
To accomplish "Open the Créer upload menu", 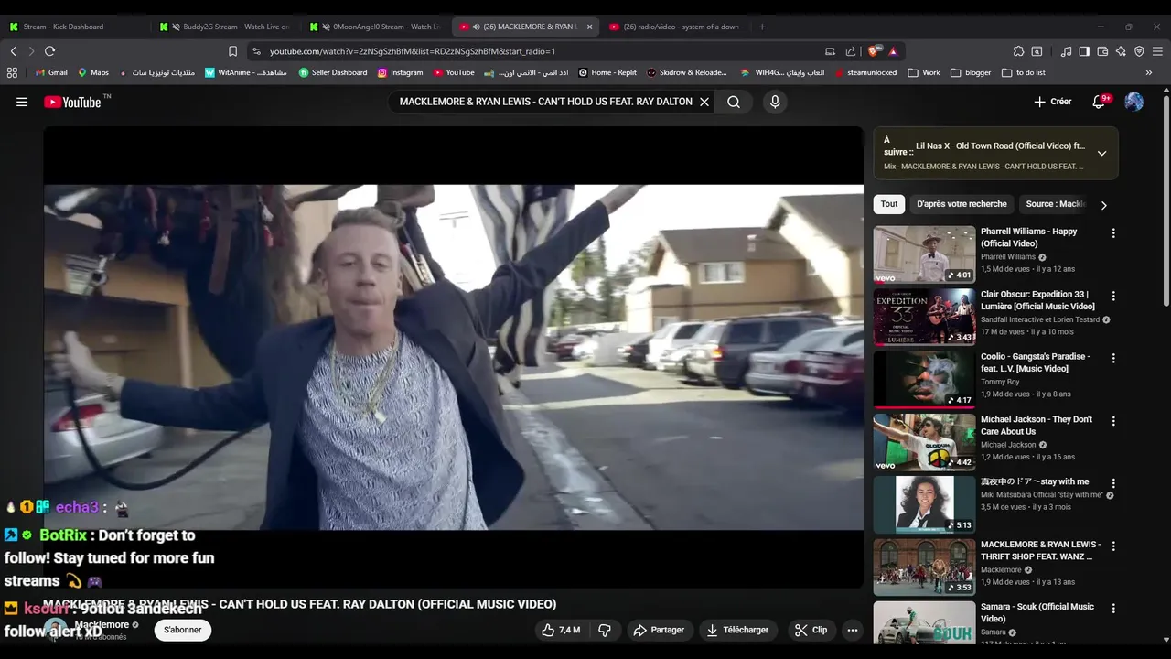I will [x=1052, y=102].
